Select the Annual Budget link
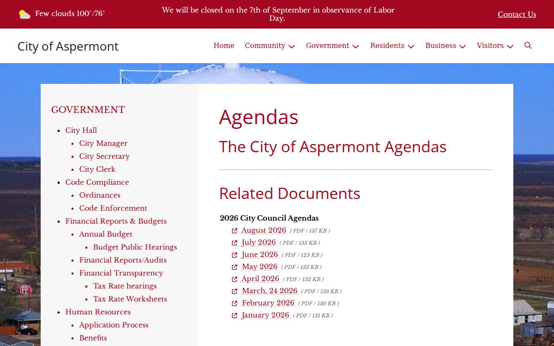This screenshot has width=554, height=346. (106, 234)
